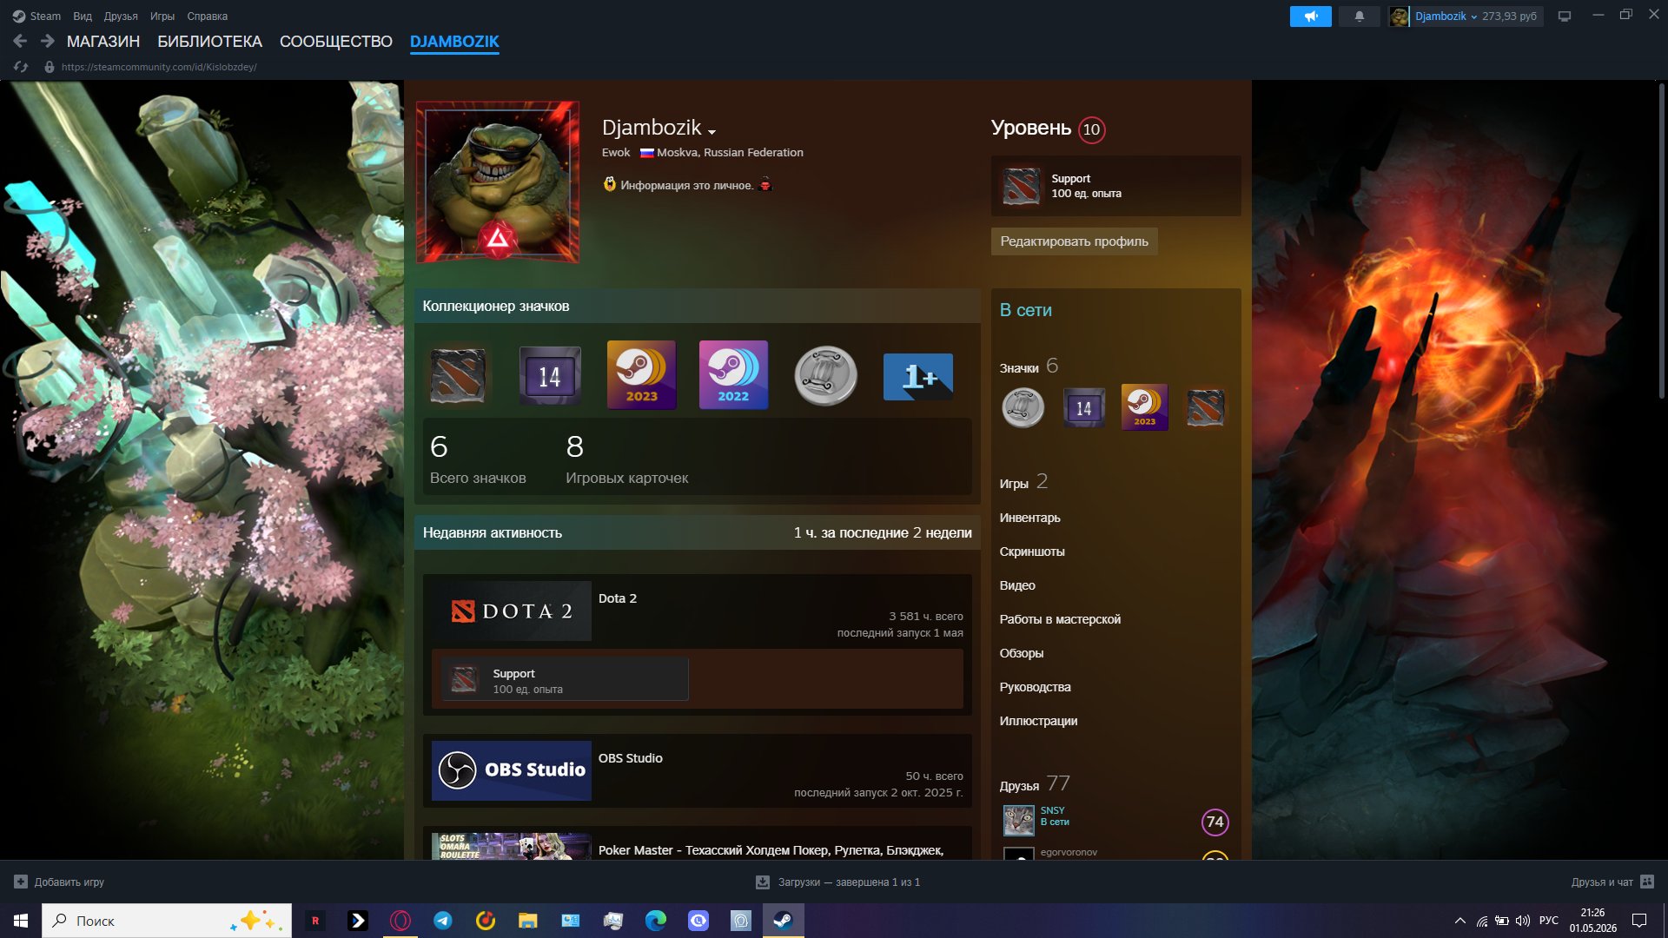Click the page vertical scrollbar
This screenshot has width=1668, height=938.
[1662, 243]
